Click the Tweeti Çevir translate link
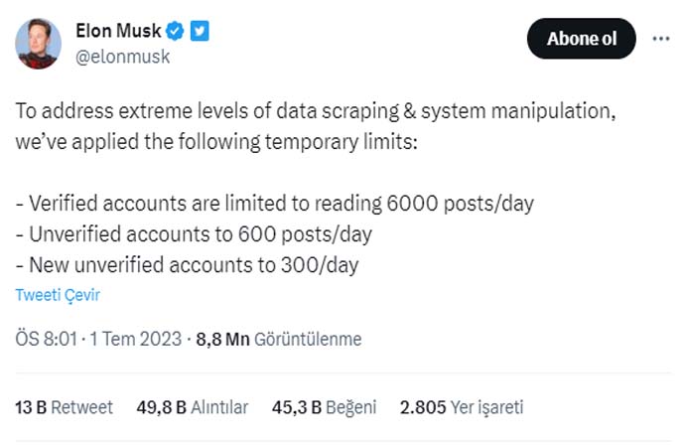Viewport: 685px width, 447px height. point(58,295)
